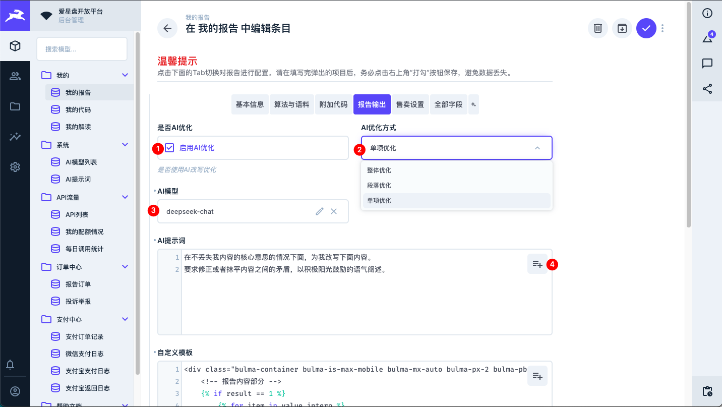Screen dimensions: 722x407
Task: Open 我的代码 in the sidebar
Action: [x=78, y=110]
